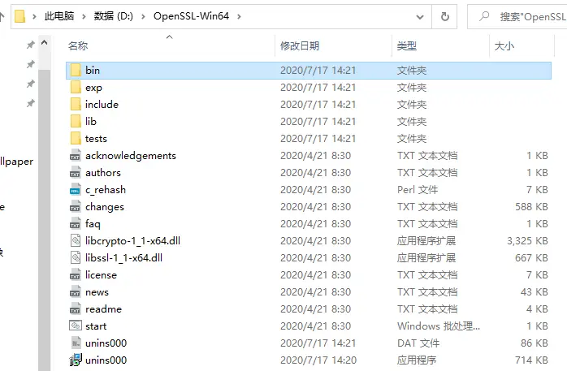Select the libcrypto-1_1-x64.dll file name

tap(132, 240)
